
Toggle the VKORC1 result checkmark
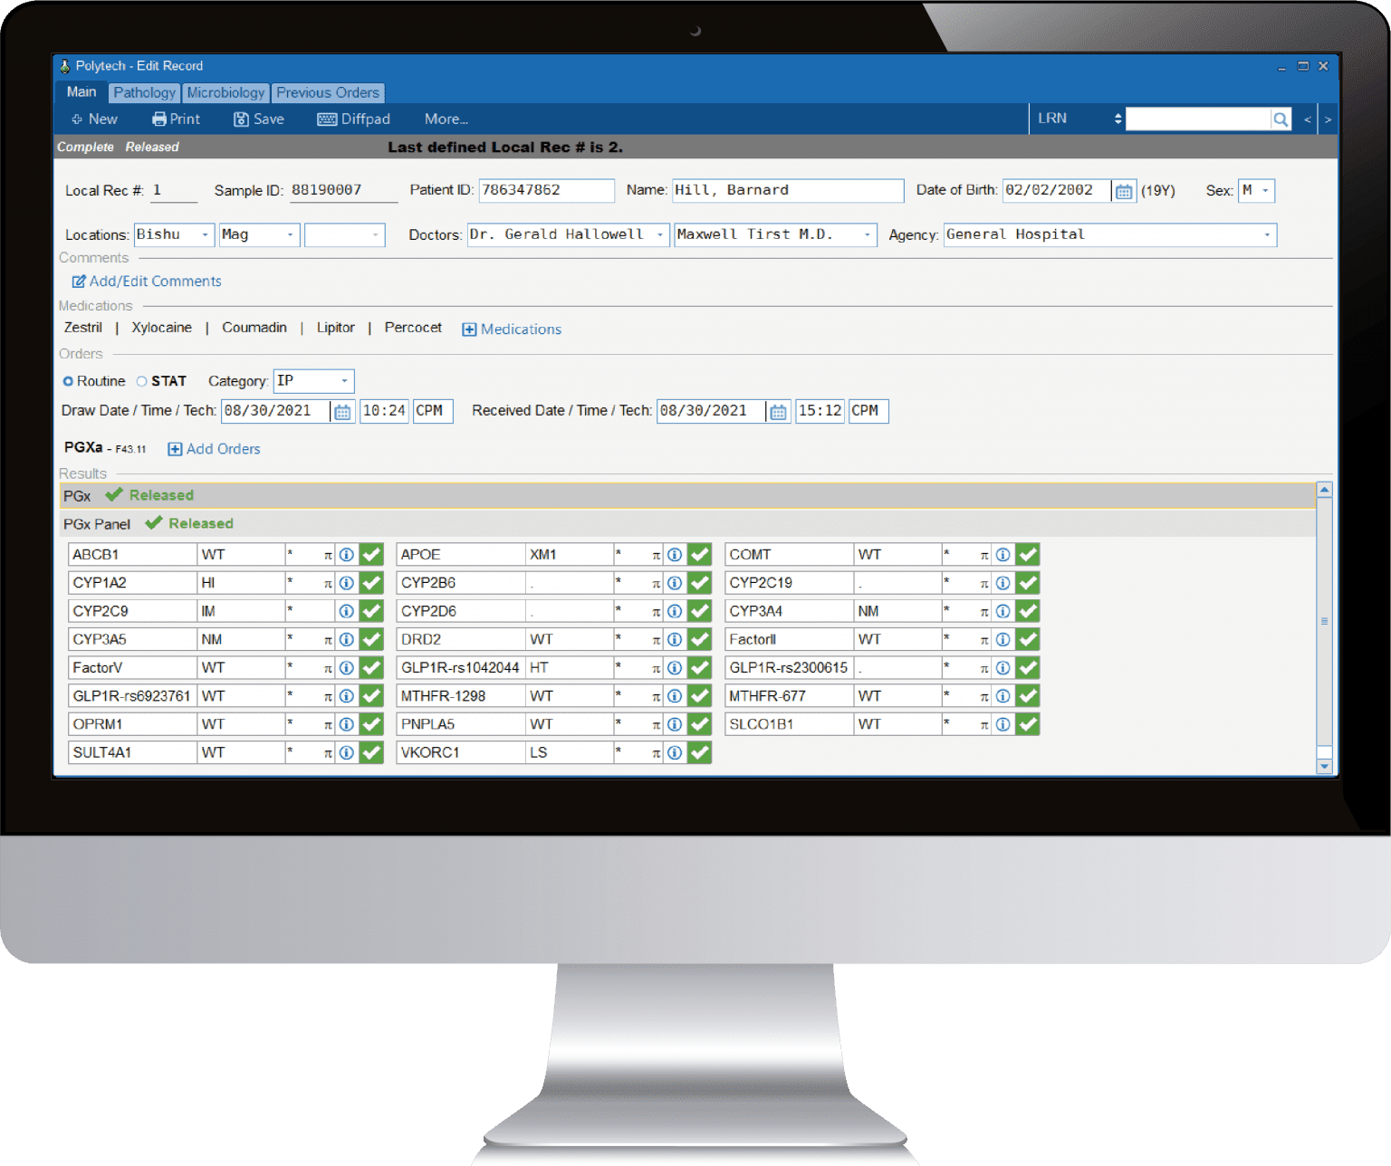[700, 753]
